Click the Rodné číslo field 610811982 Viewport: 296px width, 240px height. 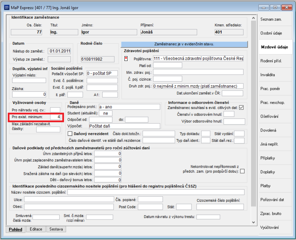coord(98,59)
